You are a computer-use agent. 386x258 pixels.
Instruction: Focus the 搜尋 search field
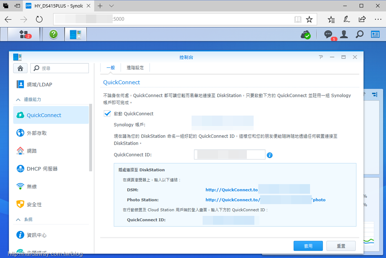[x=60, y=68]
